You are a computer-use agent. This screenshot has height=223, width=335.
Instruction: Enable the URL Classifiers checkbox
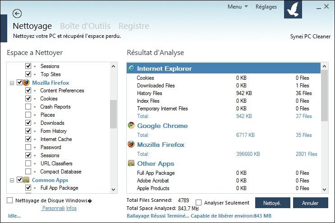pyautogui.click(x=28, y=163)
